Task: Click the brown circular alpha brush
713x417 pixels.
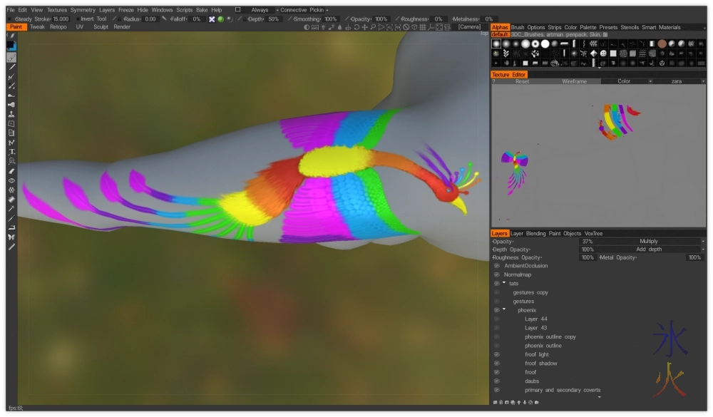Action: click(662, 43)
